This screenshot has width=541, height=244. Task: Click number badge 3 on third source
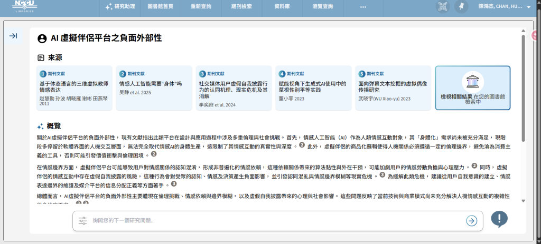click(x=202, y=74)
